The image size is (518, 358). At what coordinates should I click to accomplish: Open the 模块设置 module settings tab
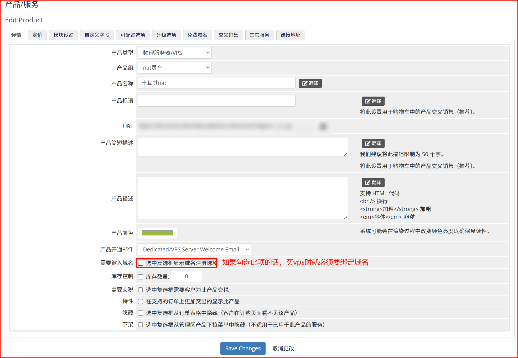[x=63, y=35]
